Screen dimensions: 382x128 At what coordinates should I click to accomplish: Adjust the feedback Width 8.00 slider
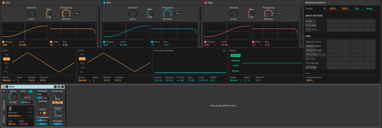point(42,124)
